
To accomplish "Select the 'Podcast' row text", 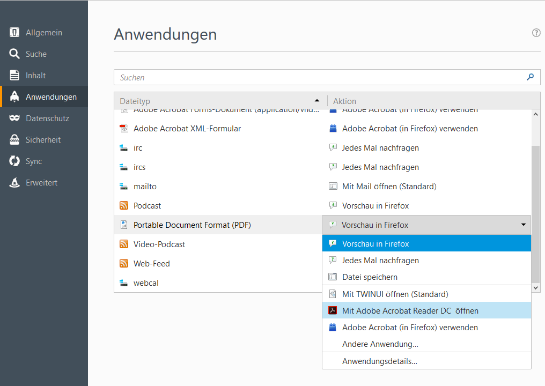I will 147,206.
